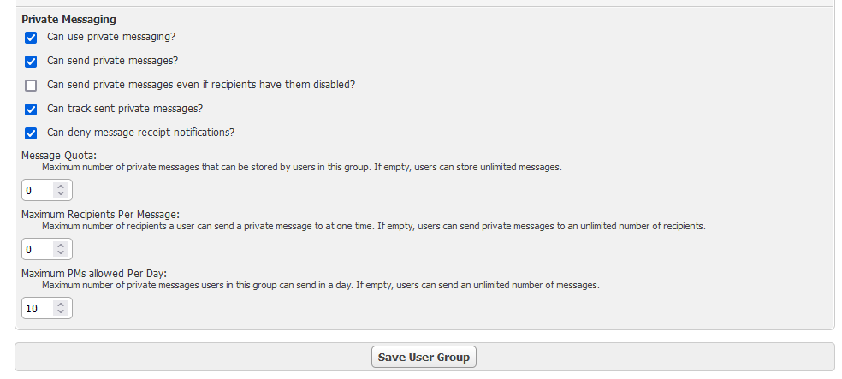Image resolution: width=842 pixels, height=379 pixels.
Task: Click label for sending despite recipients disabled
Action: [200, 85]
